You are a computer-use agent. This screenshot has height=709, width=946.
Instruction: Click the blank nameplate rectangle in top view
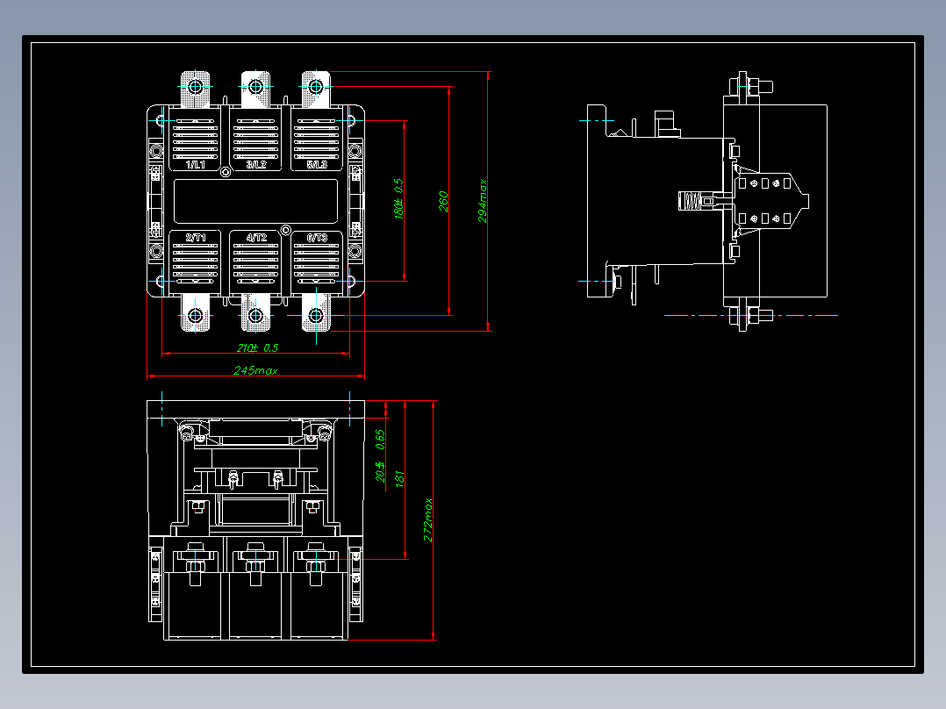pos(256,202)
